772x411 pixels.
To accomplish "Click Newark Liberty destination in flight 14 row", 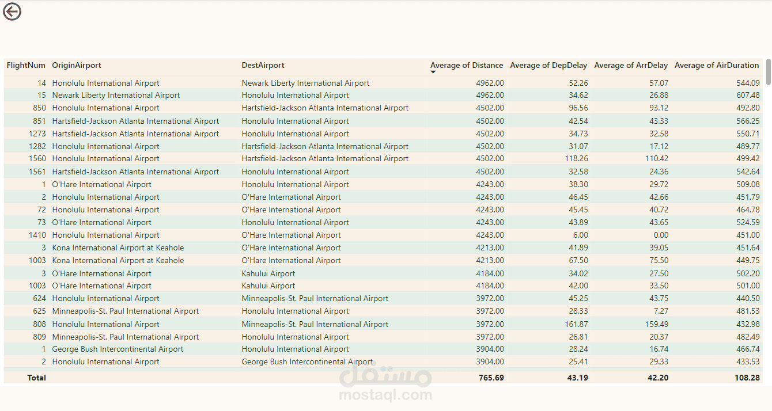I will 305,83.
